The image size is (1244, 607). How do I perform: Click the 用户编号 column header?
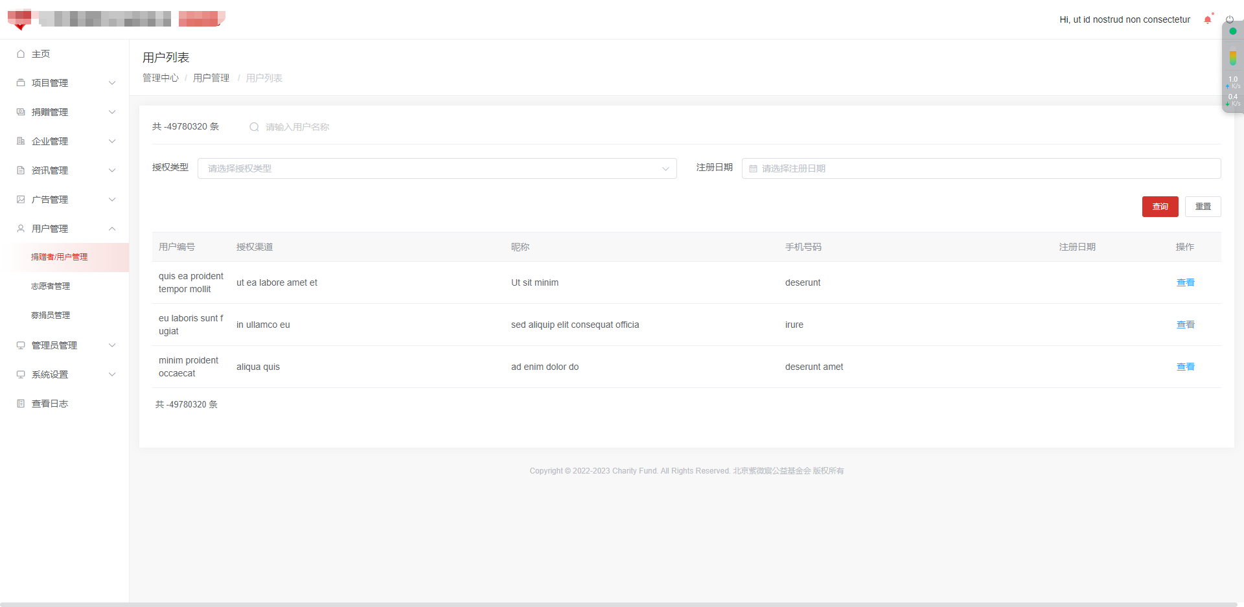(x=177, y=247)
